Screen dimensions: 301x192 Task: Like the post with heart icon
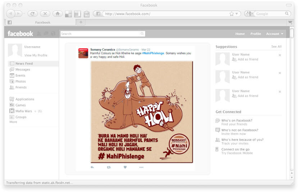tap(125, 167)
